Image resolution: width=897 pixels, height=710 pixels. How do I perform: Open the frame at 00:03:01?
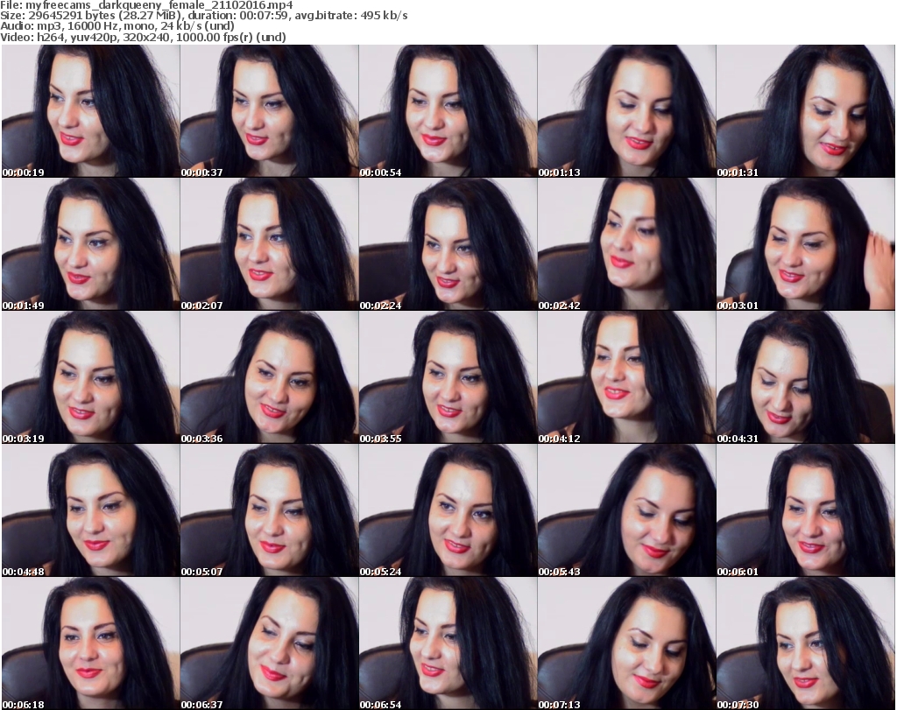[x=806, y=244]
